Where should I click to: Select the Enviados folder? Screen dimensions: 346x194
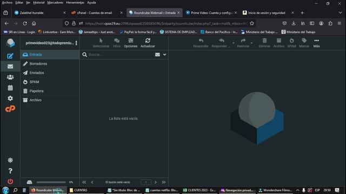[50, 73]
